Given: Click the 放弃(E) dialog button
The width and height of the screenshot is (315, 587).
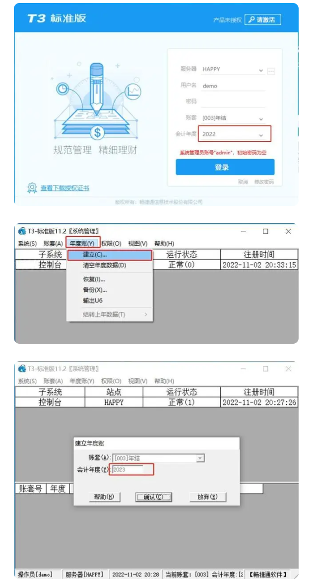Looking at the screenshot, I should [208, 497].
